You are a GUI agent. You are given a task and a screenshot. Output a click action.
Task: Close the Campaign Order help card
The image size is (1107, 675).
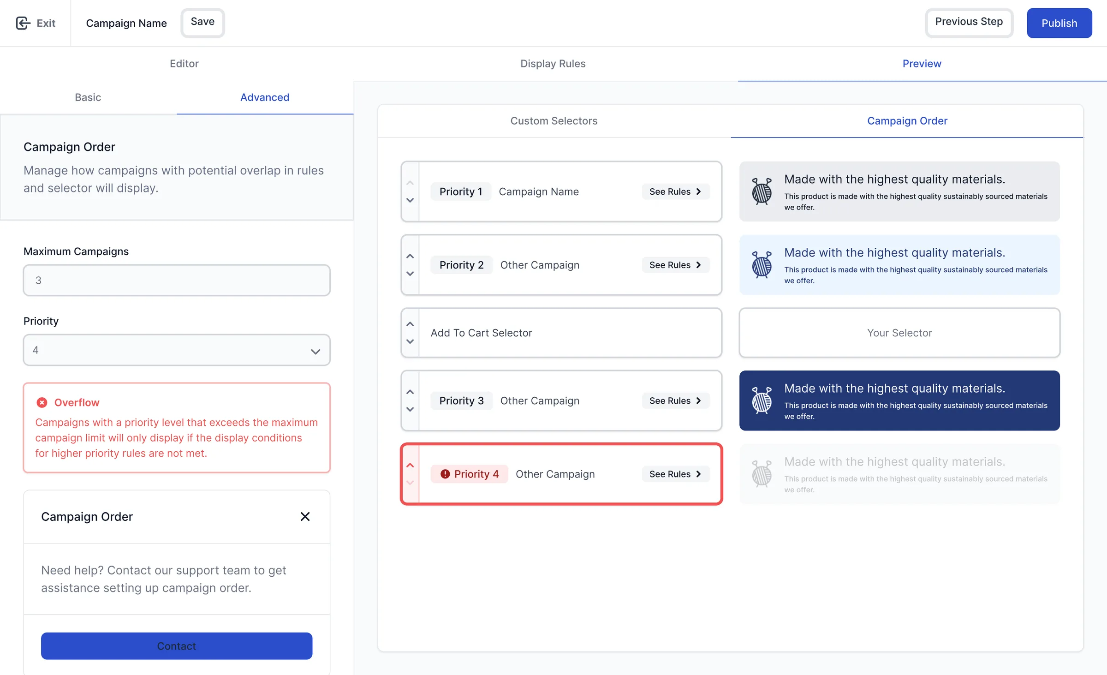(x=305, y=516)
